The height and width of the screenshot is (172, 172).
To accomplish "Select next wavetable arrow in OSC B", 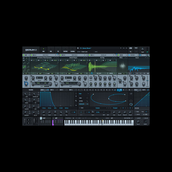I will 87,58.
